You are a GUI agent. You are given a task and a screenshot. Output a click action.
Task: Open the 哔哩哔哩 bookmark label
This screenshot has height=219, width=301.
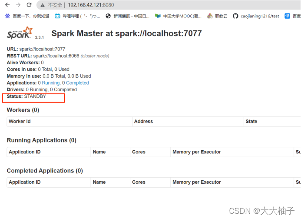pos(81,16)
